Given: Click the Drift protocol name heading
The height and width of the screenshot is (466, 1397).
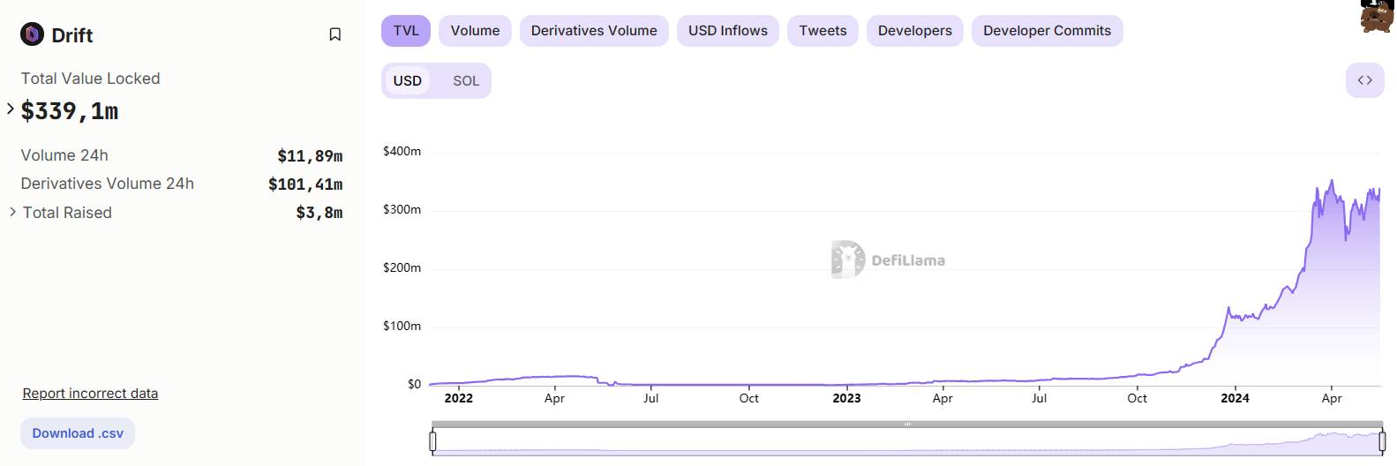Looking at the screenshot, I should click(72, 35).
